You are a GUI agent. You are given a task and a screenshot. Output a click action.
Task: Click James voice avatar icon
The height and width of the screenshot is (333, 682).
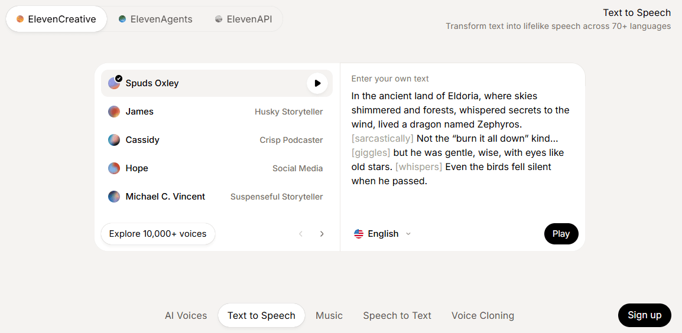114,112
